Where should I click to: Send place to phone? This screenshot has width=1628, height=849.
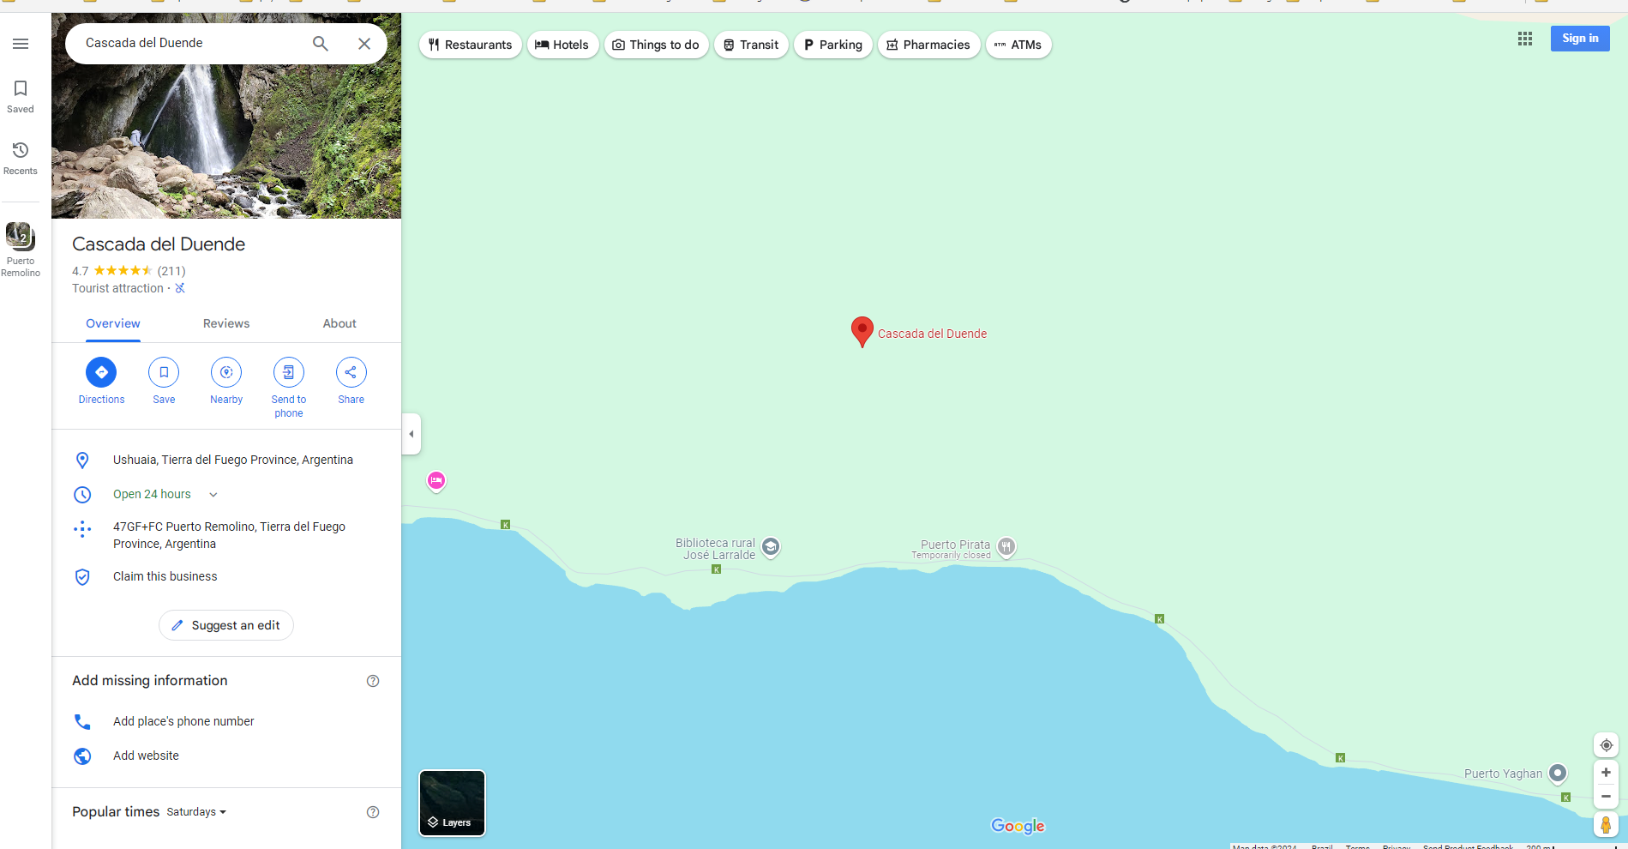(289, 372)
